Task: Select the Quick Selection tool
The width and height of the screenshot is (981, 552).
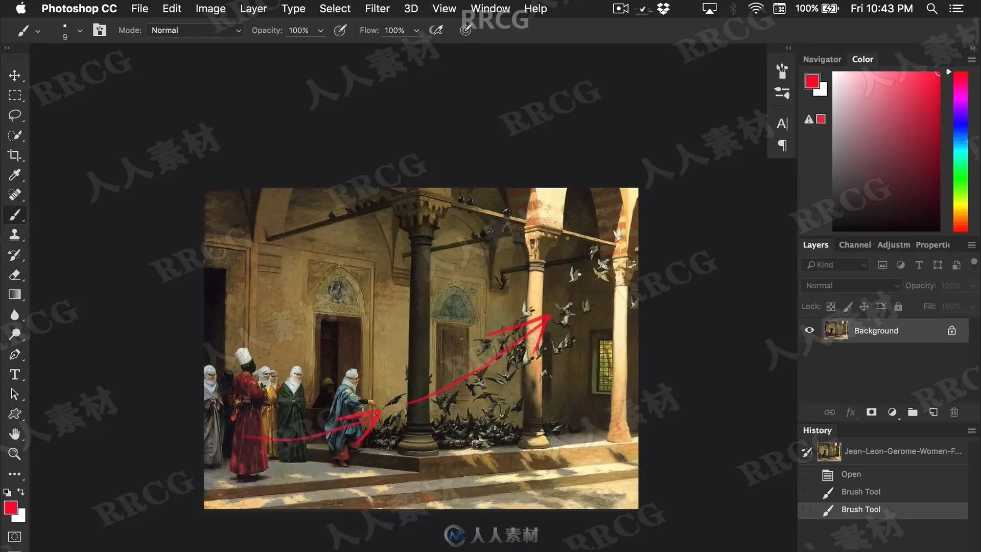Action: pyautogui.click(x=14, y=135)
